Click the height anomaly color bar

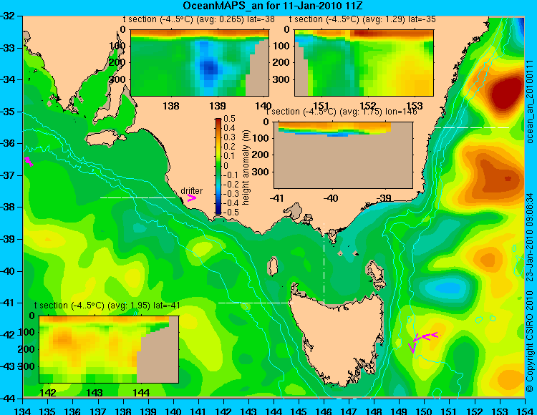pyautogui.click(x=218, y=166)
